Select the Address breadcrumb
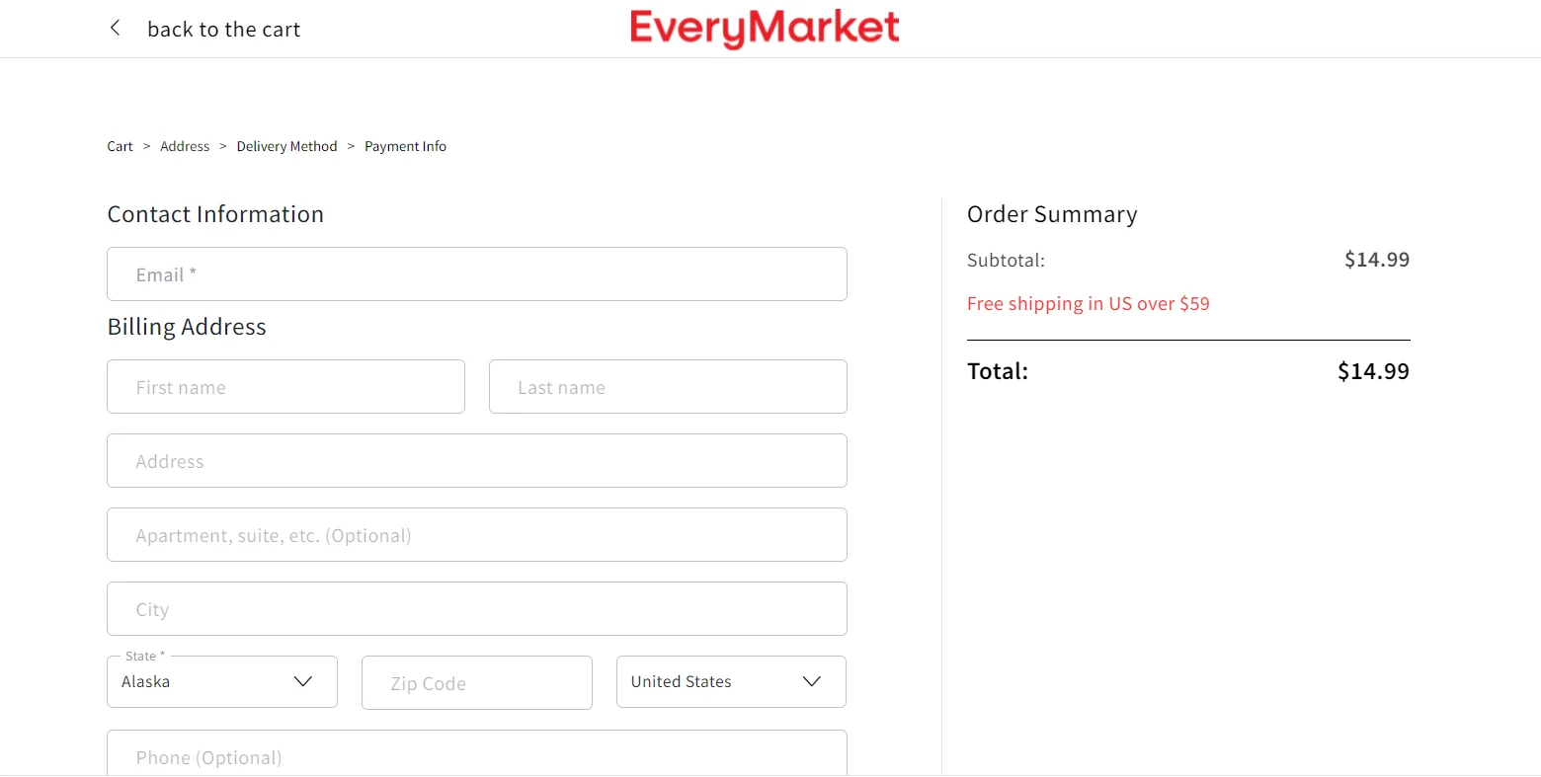 click(x=185, y=146)
